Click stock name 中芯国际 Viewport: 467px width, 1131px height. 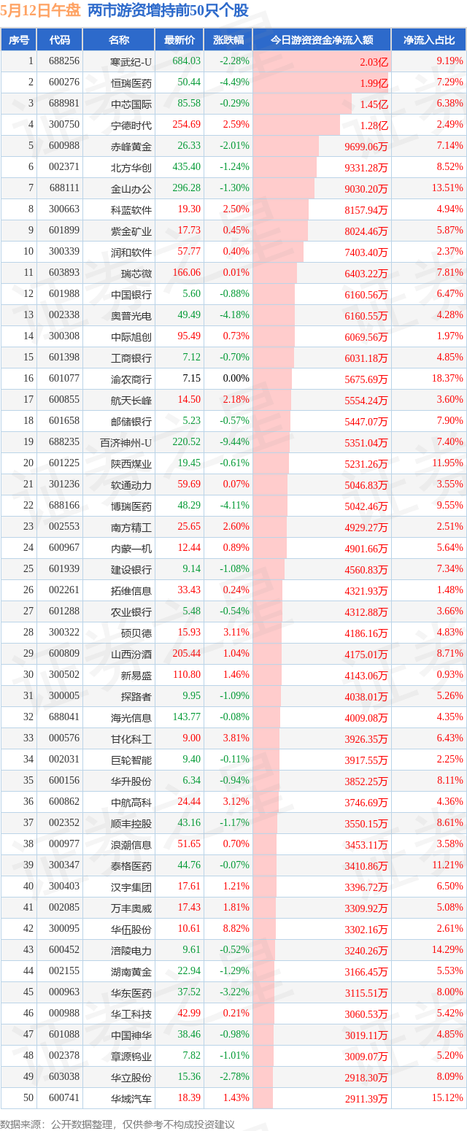pos(131,104)
